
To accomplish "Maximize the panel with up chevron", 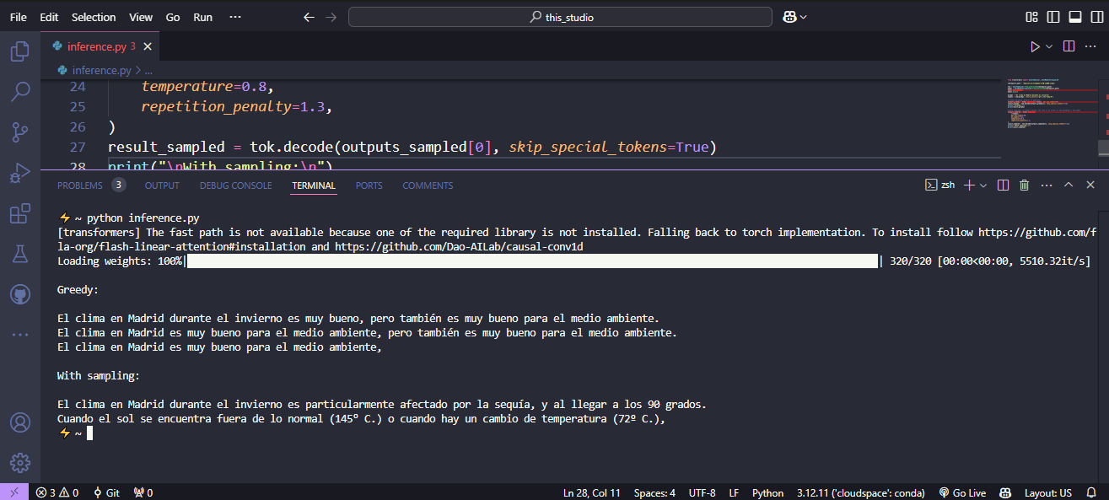I will (x=1069, y=185).
